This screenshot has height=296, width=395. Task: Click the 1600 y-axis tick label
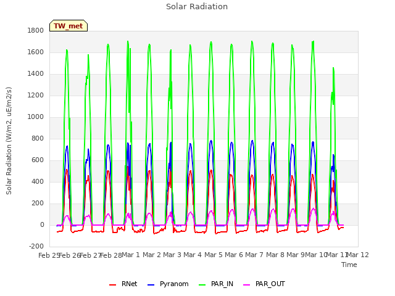[x=36, y=52]
